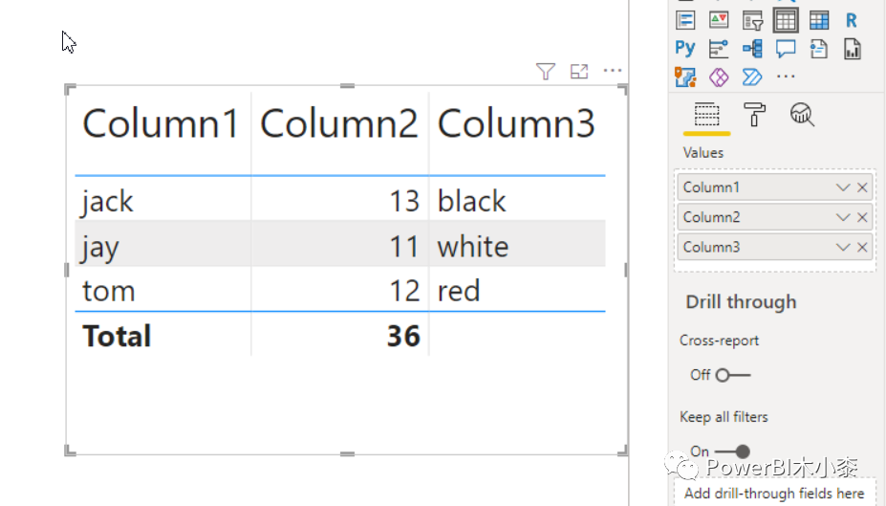Insert a Slicer visual
Viewport: 886px width, 506px height.
(x=753, y=20)
